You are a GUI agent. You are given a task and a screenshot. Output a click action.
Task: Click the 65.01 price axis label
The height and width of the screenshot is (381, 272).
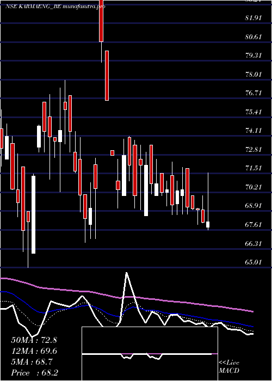pyautogui.click(x=254, y=262)
